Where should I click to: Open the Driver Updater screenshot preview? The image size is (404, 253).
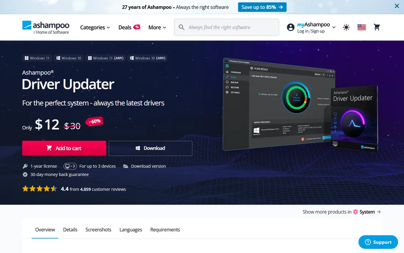(x=277, y=104)
